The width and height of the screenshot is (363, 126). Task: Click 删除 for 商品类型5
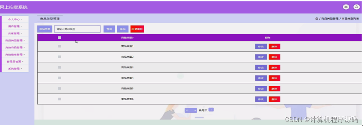(x=274, y=89)
